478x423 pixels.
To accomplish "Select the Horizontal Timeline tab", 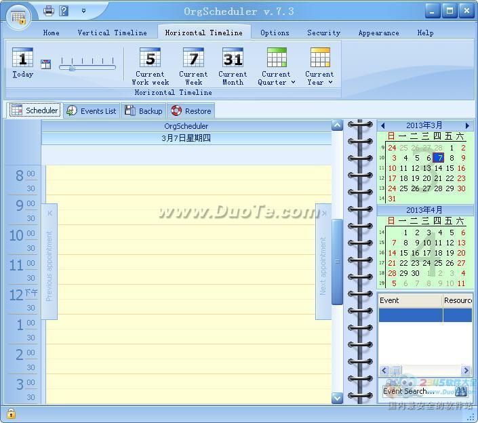I will pyautogui.click(x=204, y=33).
